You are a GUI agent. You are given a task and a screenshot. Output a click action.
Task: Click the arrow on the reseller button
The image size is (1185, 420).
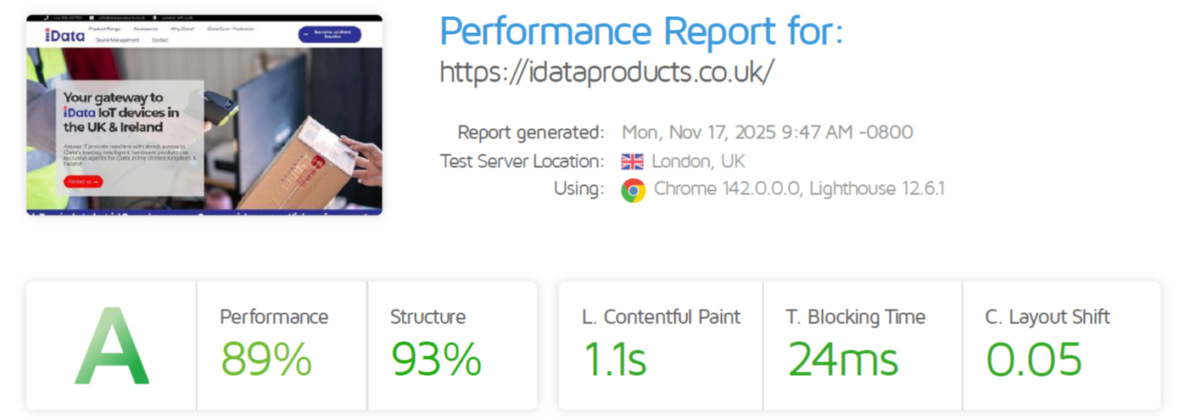[x=305, y=35]
